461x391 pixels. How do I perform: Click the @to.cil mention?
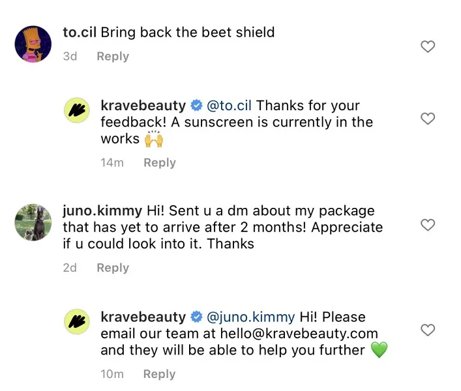pos(230,106)
